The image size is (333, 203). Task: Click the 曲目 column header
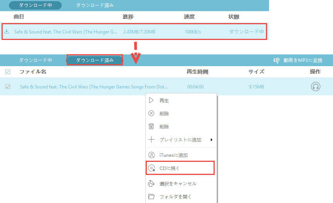point(19,17)
